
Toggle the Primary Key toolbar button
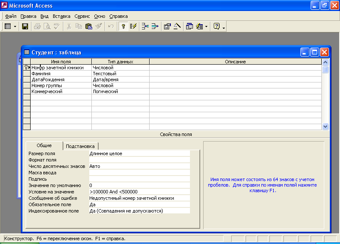[x=124, y=26]
